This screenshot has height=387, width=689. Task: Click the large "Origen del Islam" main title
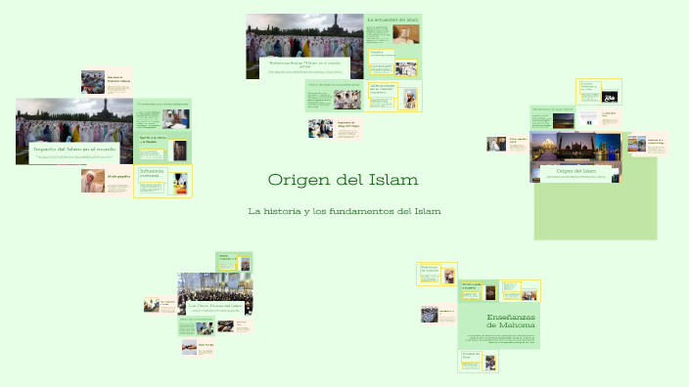pos(343,180)
